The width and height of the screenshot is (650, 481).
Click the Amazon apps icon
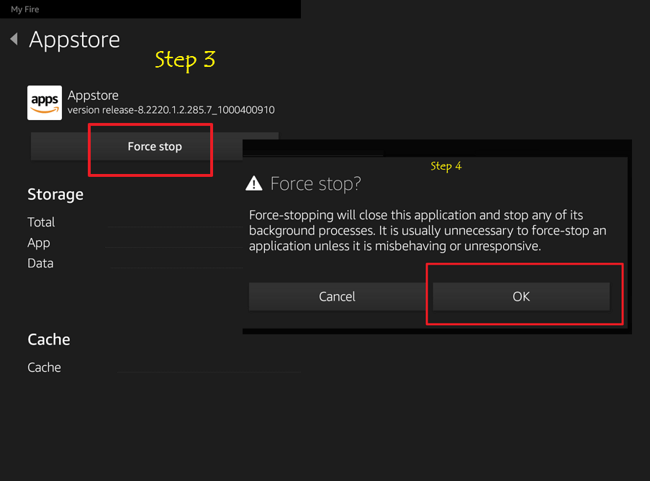[45, 103]
